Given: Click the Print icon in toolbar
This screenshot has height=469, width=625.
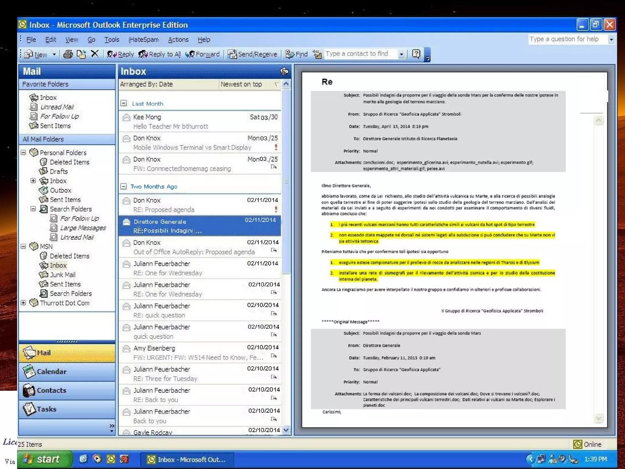Looking at the screenshot, I should point(68,54).
